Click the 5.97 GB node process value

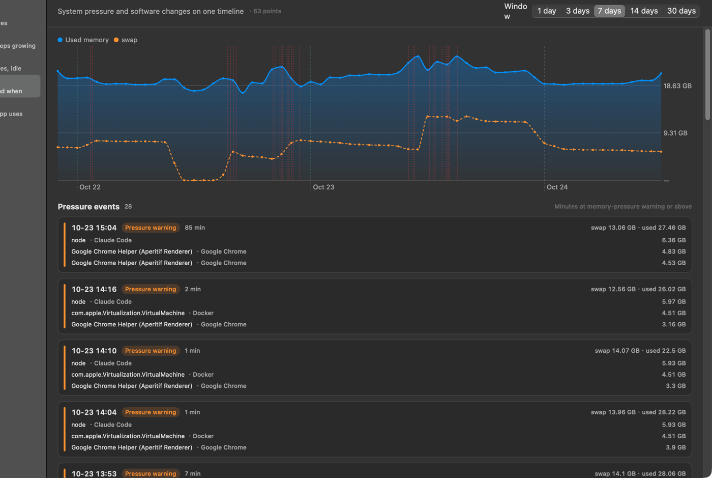point(674,302)
